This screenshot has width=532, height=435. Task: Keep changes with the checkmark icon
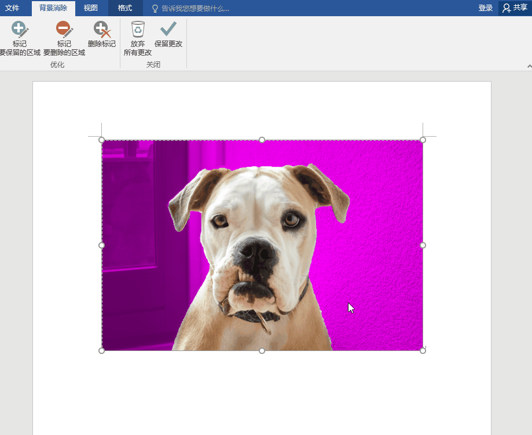(168, 34)
